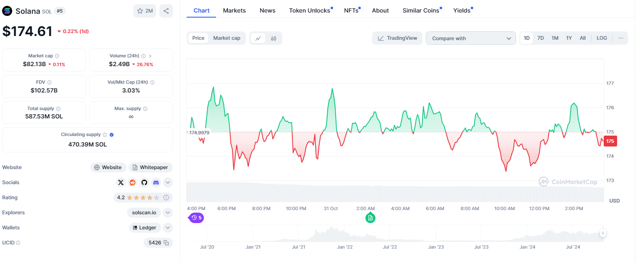Click the GitHub icon under Socials

144,182
